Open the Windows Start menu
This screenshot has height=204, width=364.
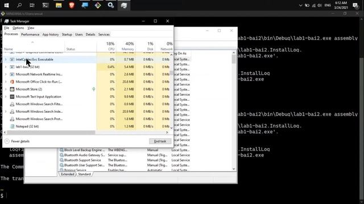tap(6, 5)
